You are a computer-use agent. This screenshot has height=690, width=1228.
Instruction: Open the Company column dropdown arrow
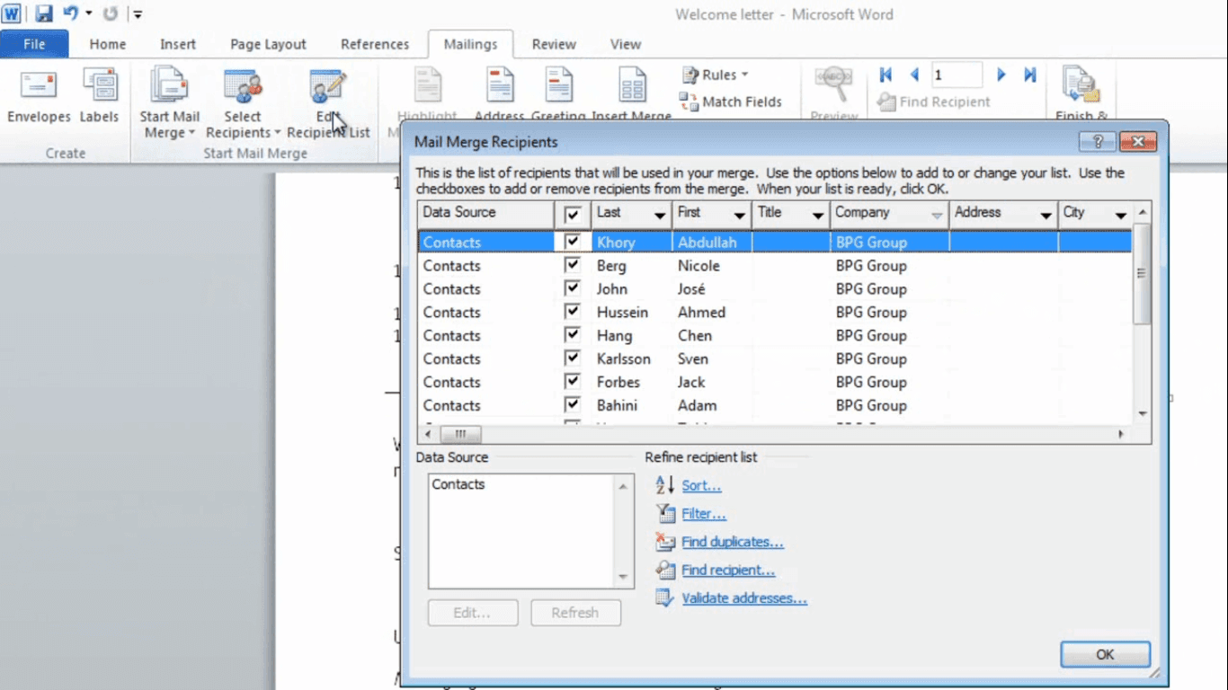coord(938,216)
